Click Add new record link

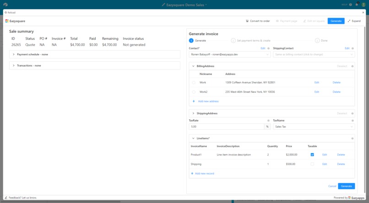[x=205, y=173]
